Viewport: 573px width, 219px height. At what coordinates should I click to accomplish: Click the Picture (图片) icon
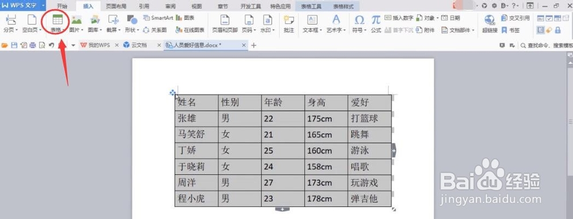click(76, 20)
